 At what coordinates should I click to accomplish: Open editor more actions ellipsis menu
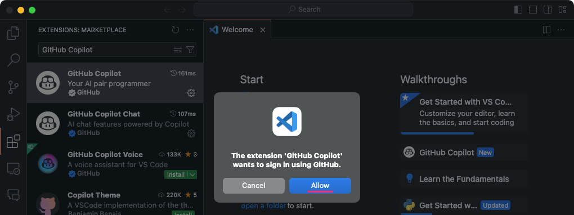[561, 30]
